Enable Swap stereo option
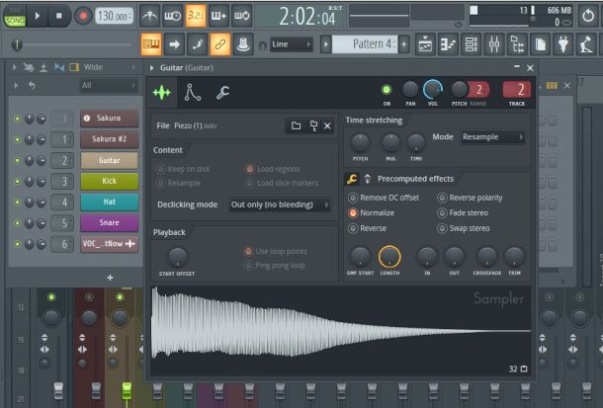The height and width of the screenshot is (408, 603). 464,228
